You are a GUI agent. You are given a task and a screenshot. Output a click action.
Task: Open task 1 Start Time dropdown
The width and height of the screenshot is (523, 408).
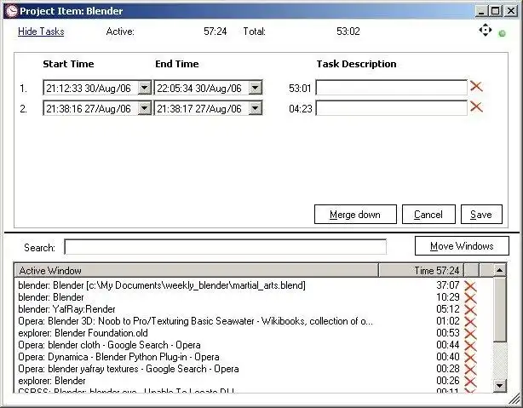(145, 88)
